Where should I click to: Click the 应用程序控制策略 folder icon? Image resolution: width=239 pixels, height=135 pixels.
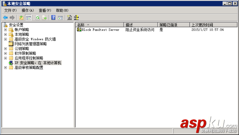(11, 58)
